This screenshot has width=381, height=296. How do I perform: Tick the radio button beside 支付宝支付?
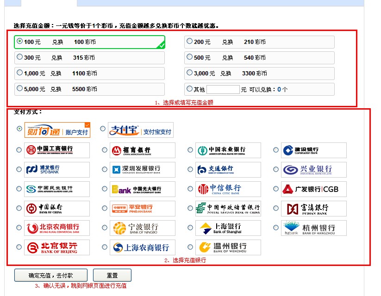(103, 129)
